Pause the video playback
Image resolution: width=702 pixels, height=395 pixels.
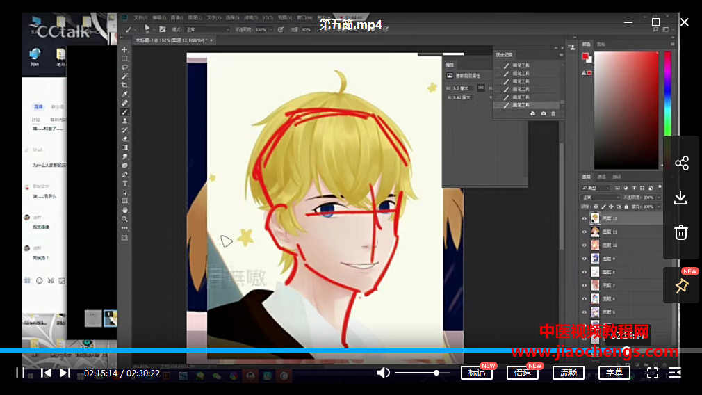click(x=20, y=373)
